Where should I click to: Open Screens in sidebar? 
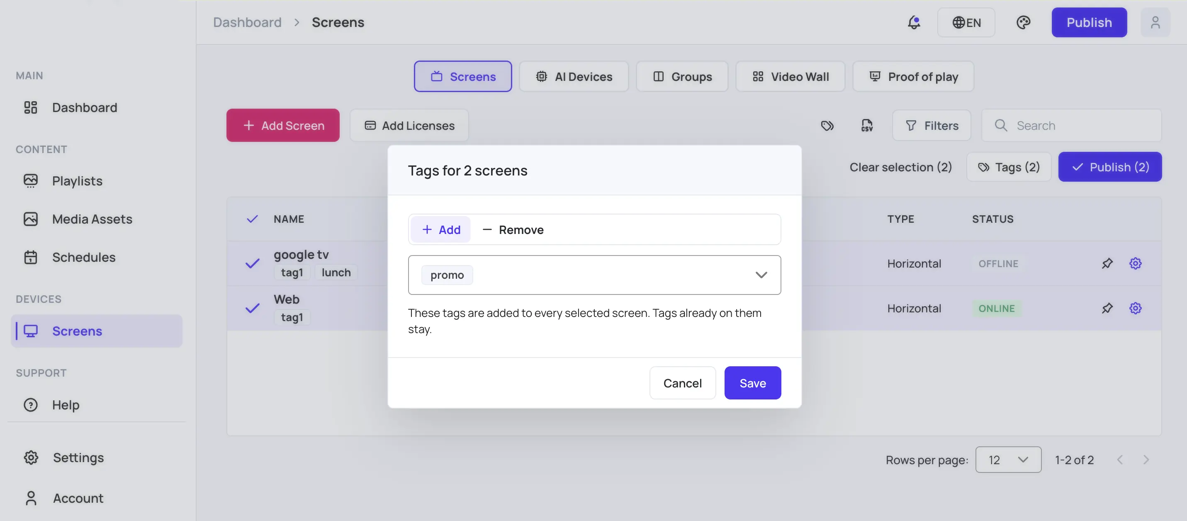pos(96,331)
